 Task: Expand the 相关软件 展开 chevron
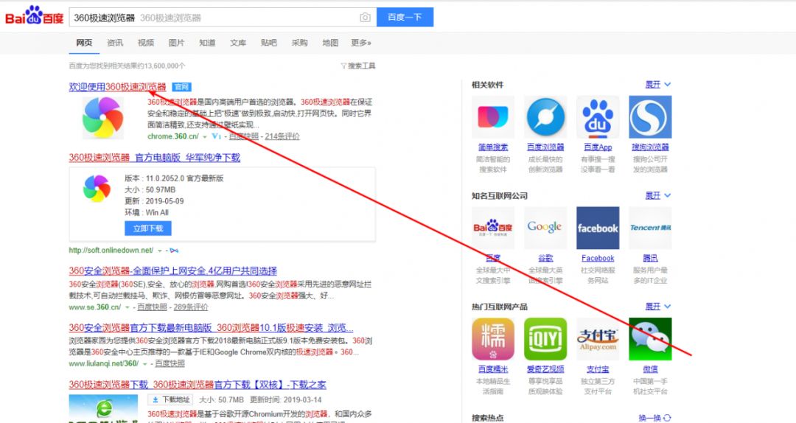click(x=668, y=84)
